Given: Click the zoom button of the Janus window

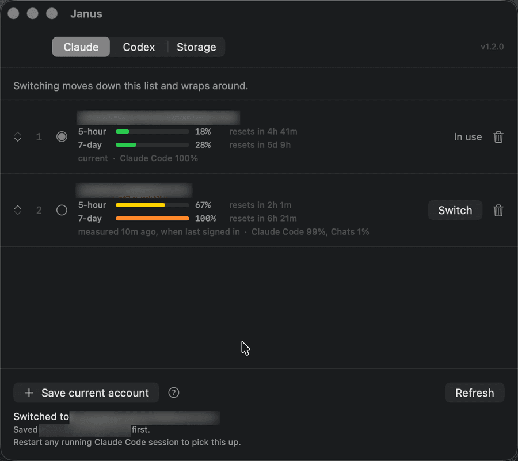Looking at the screenshot, I should [52, 14].
